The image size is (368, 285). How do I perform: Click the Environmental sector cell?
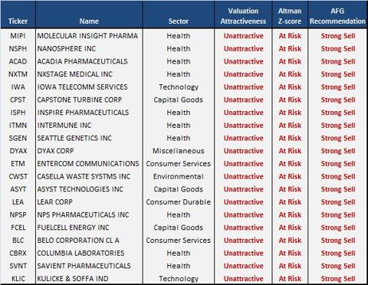tap(179, 176)
